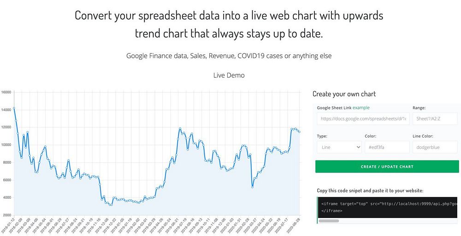This screenshot has width=461, height=236.
Task: Click the Color field showing #edf3fa
Action: (387, 147)
